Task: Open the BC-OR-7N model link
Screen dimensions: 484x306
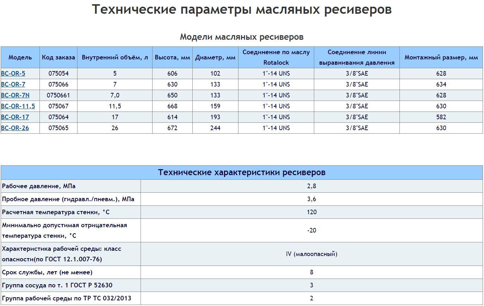Action: (x=15, y=95)
